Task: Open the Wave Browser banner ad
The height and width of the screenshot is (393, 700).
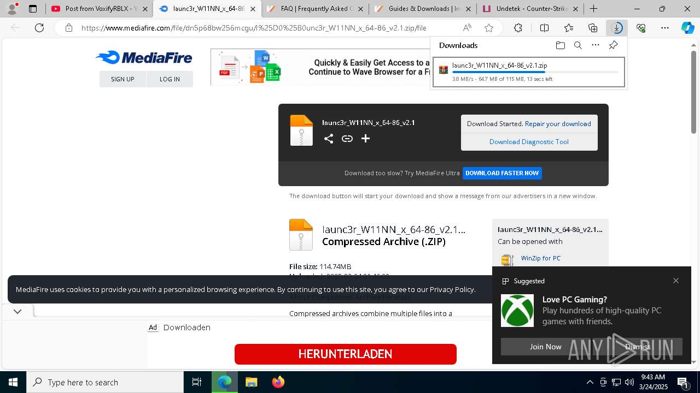Action: coord(320,67)
